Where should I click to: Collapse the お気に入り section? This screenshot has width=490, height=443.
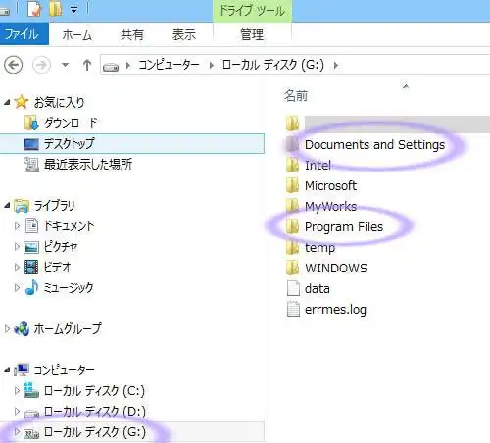pyautogui.click(x=7, y=102)
